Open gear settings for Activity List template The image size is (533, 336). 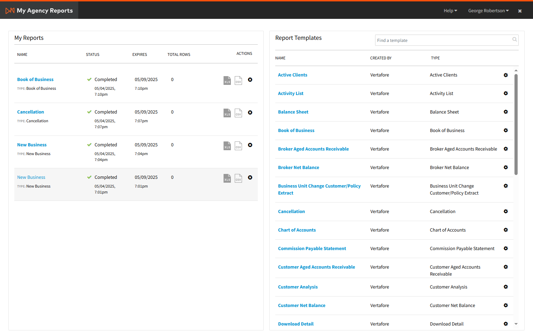[506, 93]
